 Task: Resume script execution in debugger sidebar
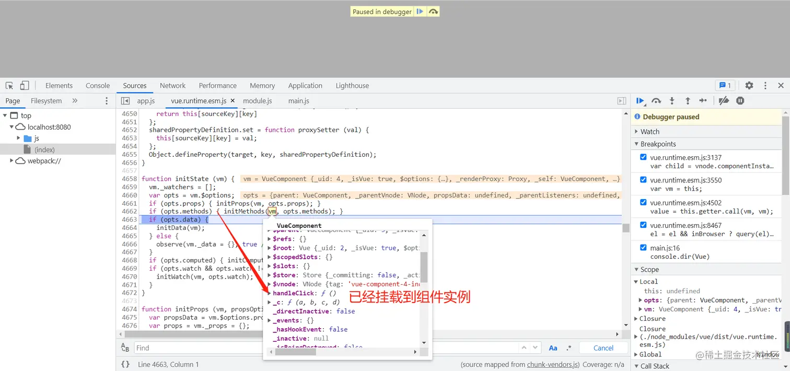pyautogui.click(x=640, y=101)
